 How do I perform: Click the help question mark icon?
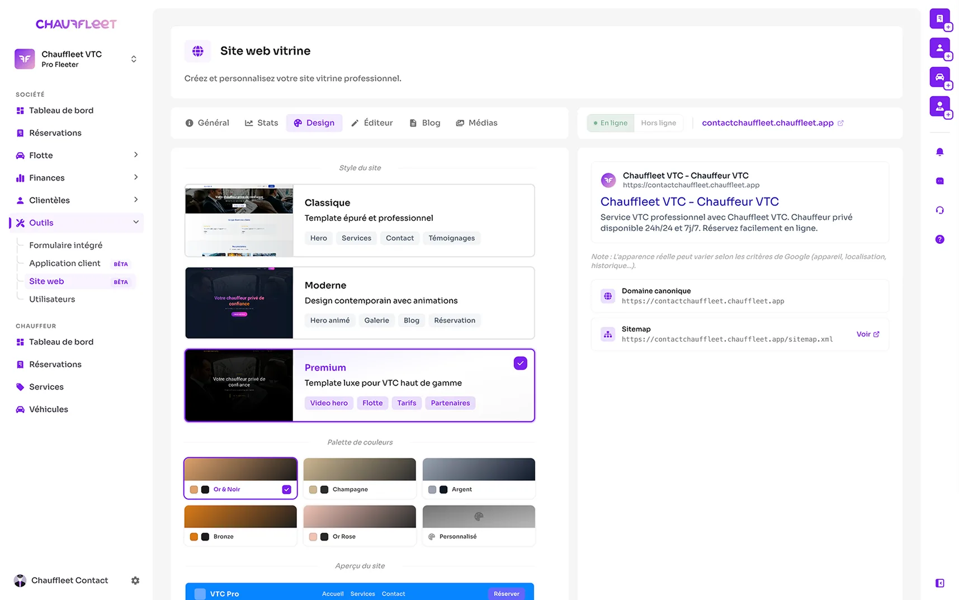pos(940,239)
